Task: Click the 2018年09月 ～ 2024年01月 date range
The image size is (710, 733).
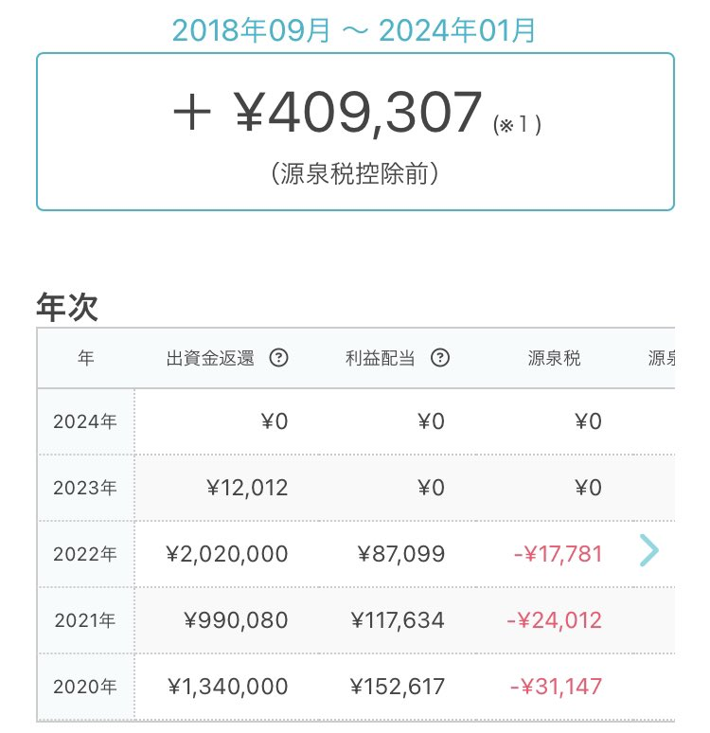Action: (x=354, y=30)
